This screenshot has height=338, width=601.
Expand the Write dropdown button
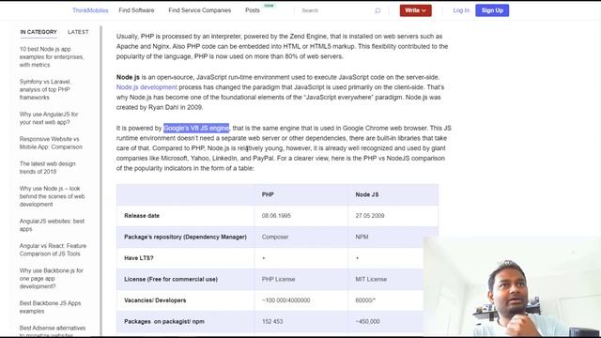415,10
